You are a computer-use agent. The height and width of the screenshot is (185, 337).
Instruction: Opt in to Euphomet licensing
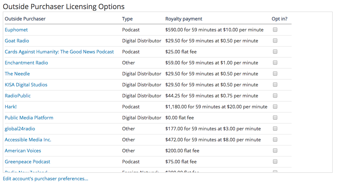click(x=275, y=30)
